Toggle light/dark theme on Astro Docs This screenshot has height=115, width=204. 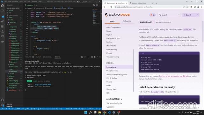click(152, 15)
